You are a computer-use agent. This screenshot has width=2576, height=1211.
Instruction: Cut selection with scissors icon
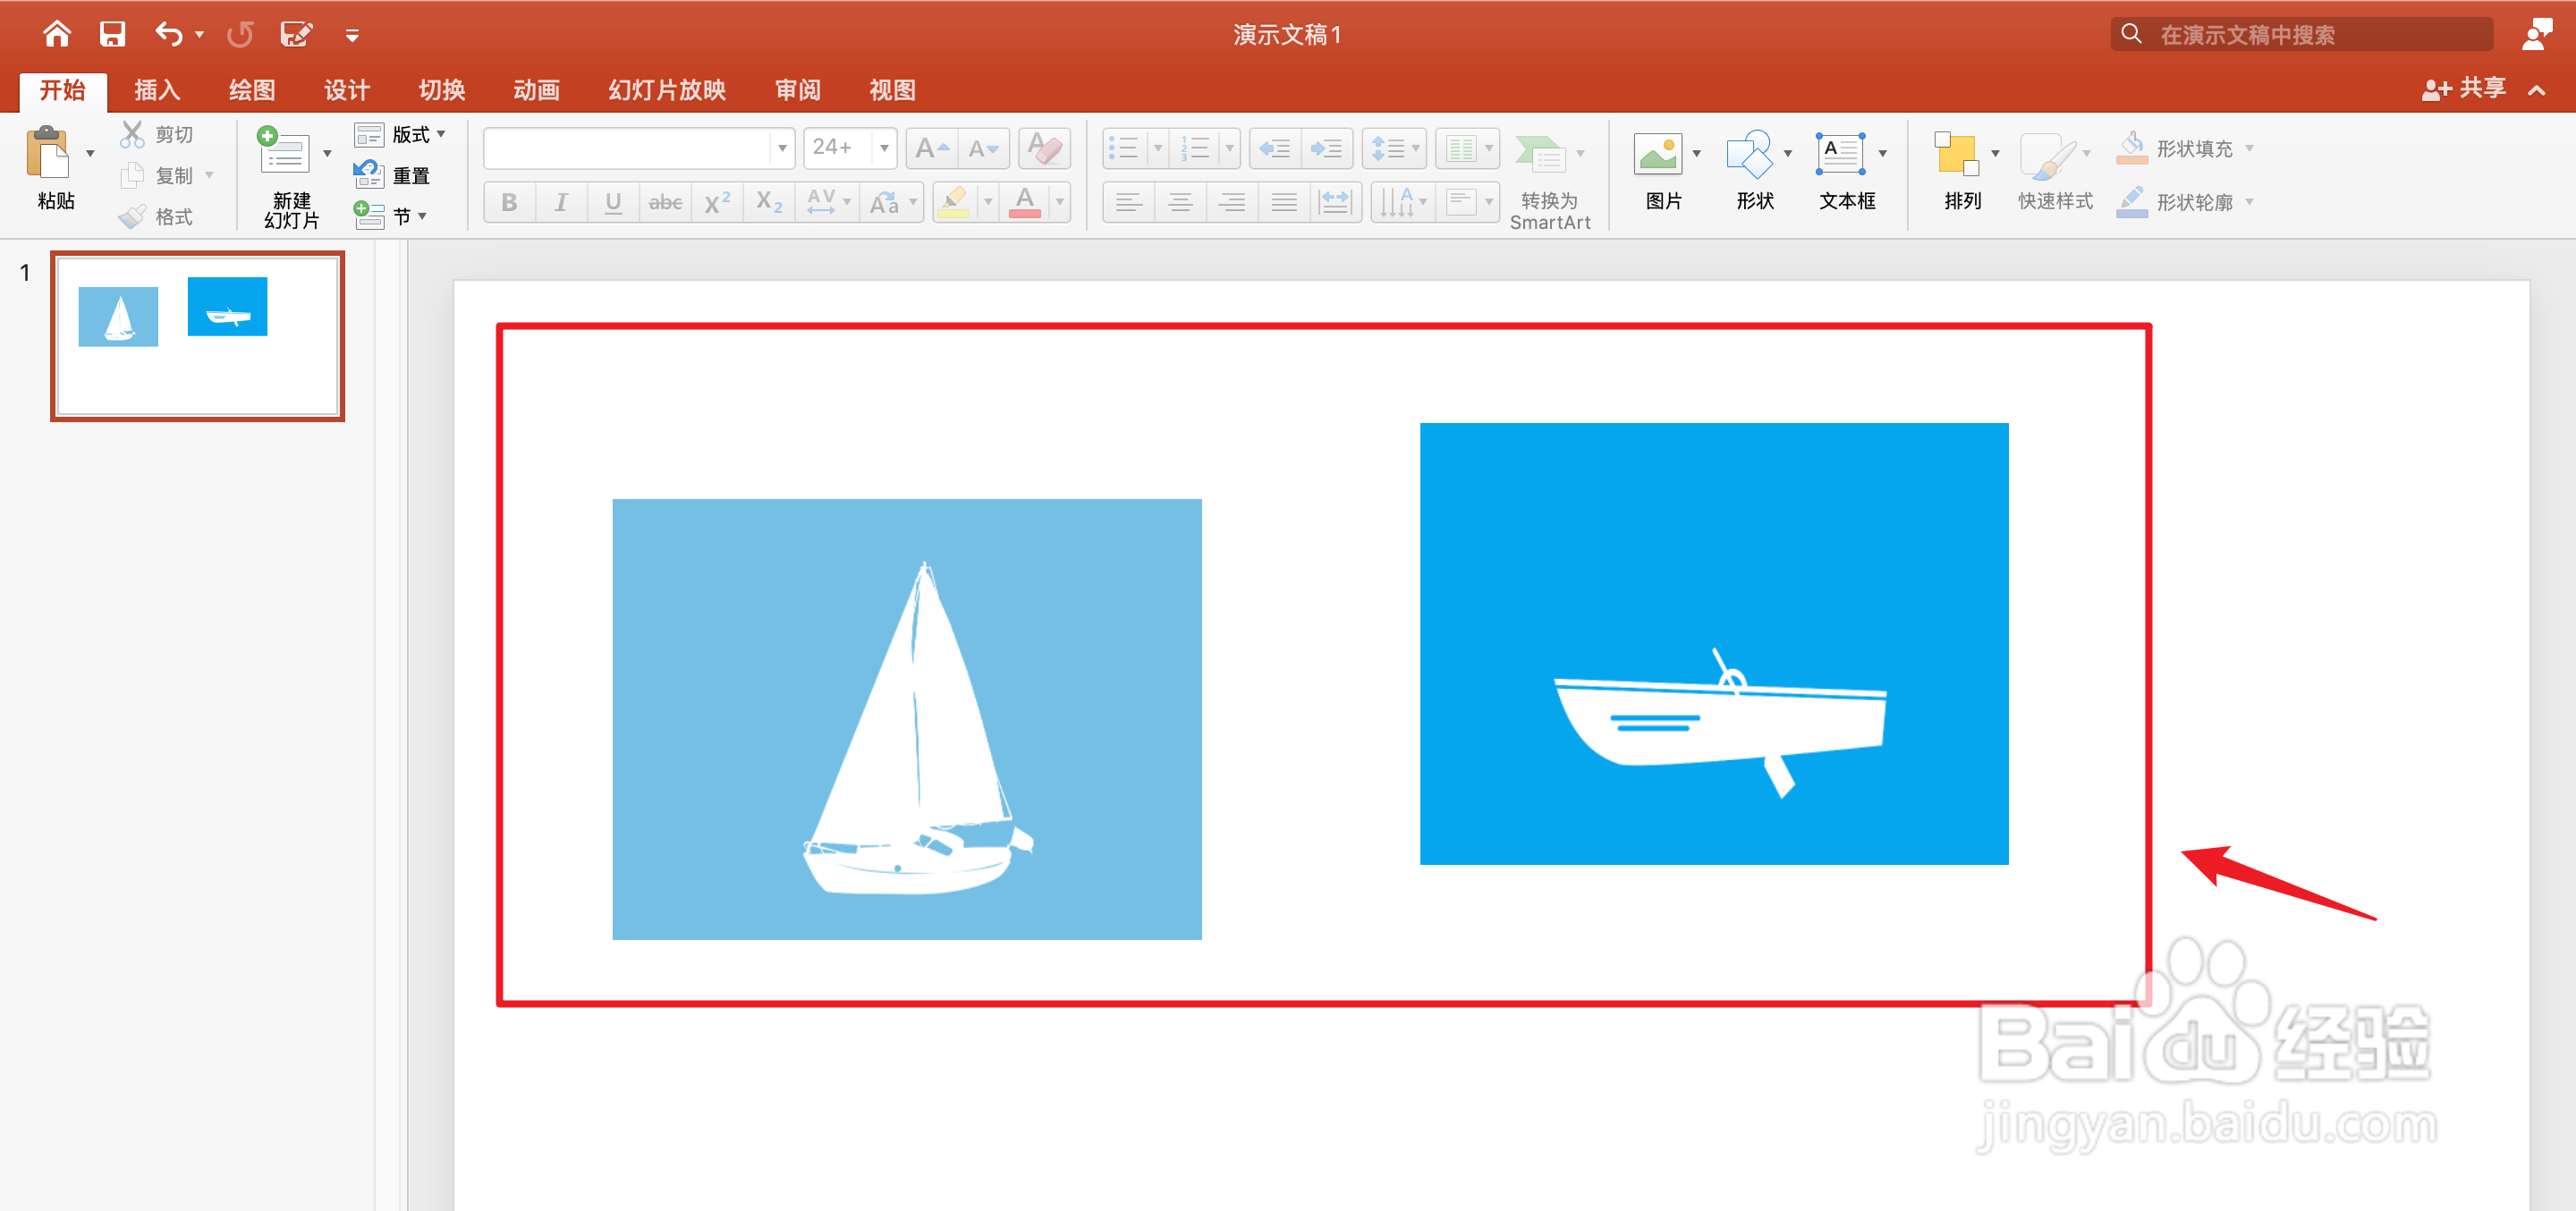coord(132,134)
